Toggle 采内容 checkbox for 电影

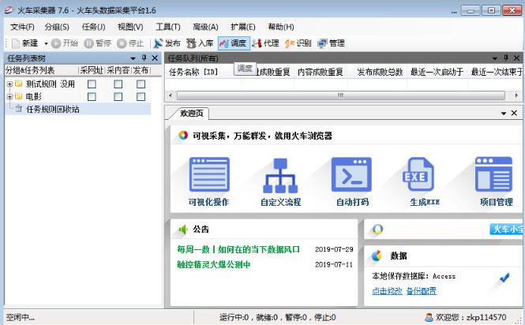point(118,97)
